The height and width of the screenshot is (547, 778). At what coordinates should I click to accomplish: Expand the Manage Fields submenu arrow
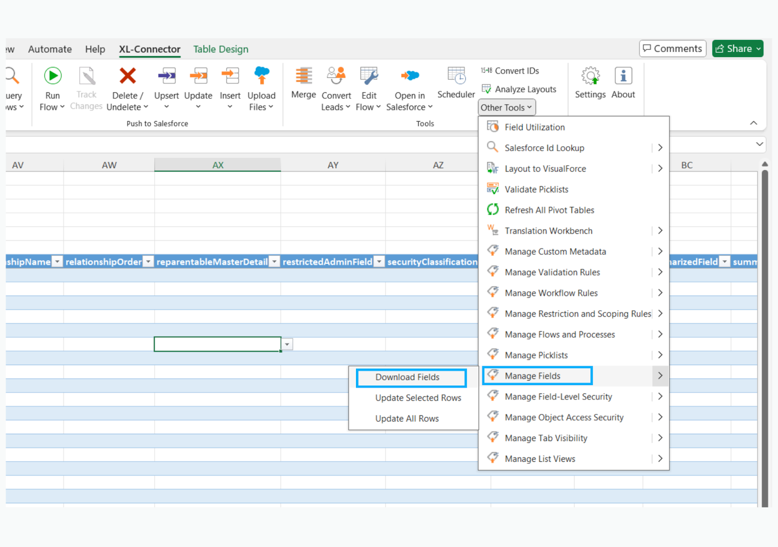(x=660, y=376)
